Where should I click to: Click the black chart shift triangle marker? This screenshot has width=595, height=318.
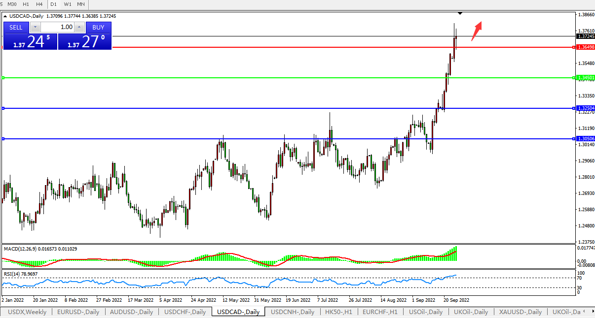pyautogui.click(x=460, y=13)
